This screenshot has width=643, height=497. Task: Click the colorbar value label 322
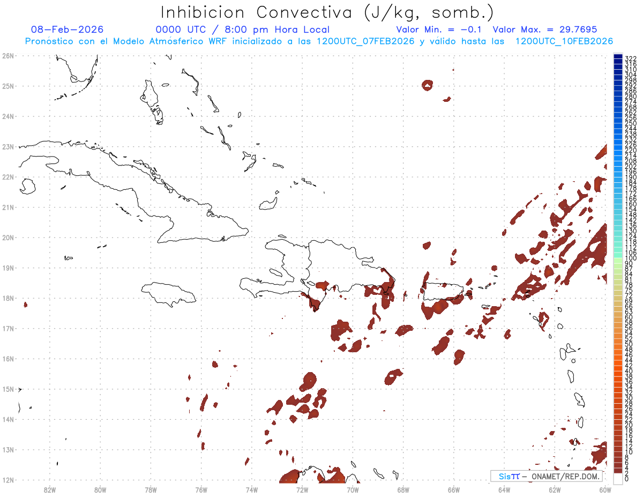[x=630, y=58]
